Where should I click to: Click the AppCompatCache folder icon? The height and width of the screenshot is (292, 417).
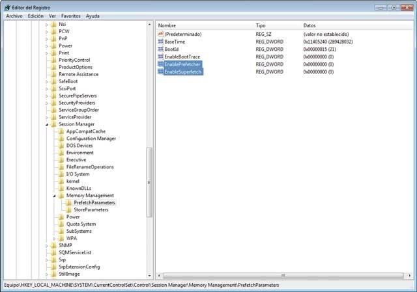click(61, 131)
